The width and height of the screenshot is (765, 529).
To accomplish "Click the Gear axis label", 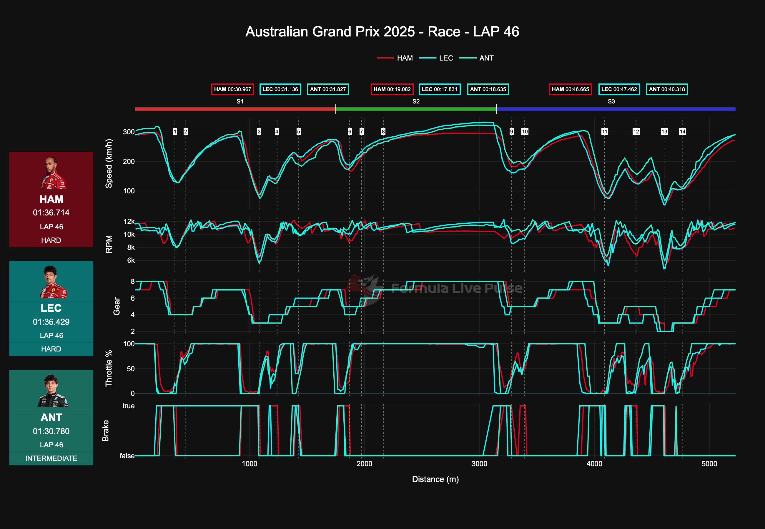I will click(x=117, y=306).
